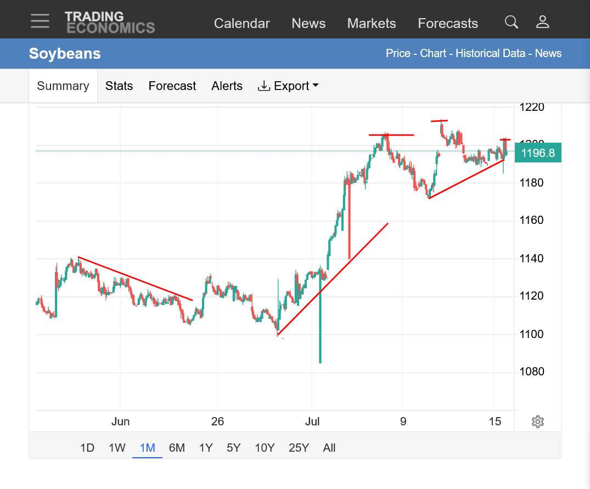Click the Trading Economics logo
The height and width of the screenshot is (489, 590).
pos(110,23)
